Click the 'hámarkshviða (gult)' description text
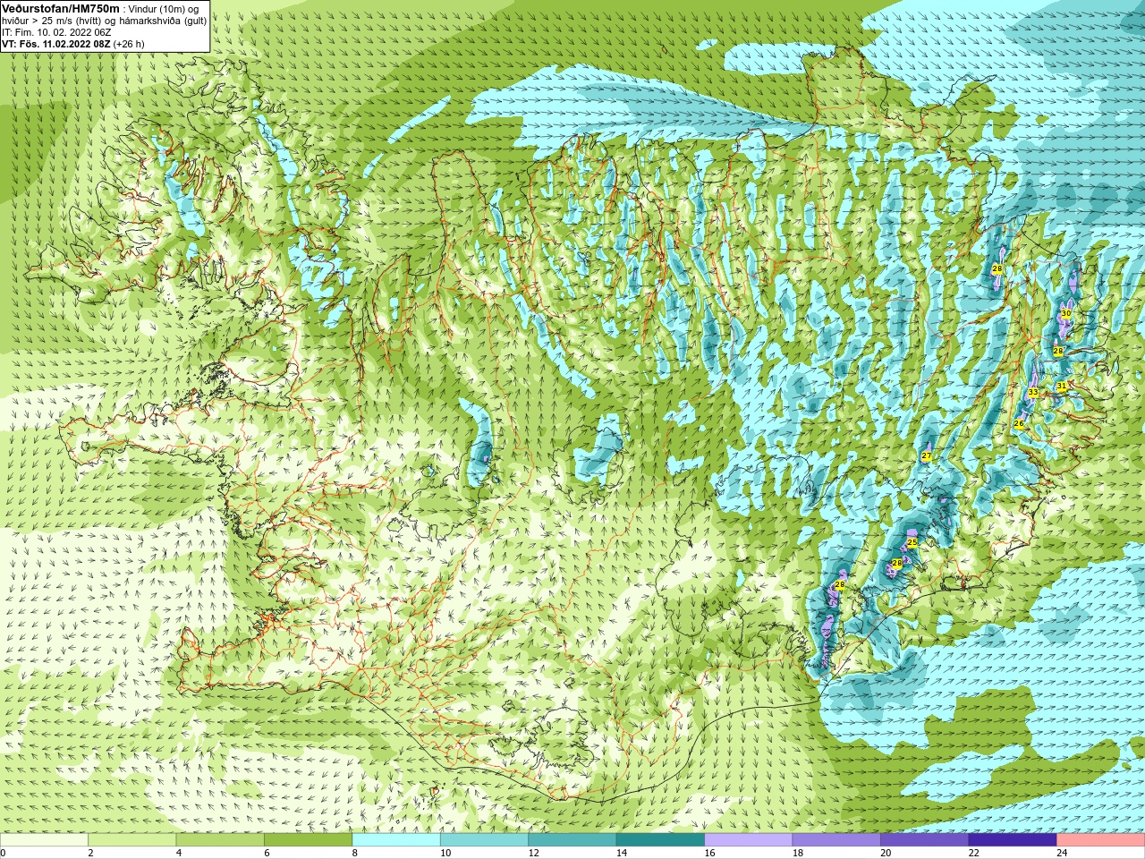1145x859 pixels. click(x=162, y=21)
